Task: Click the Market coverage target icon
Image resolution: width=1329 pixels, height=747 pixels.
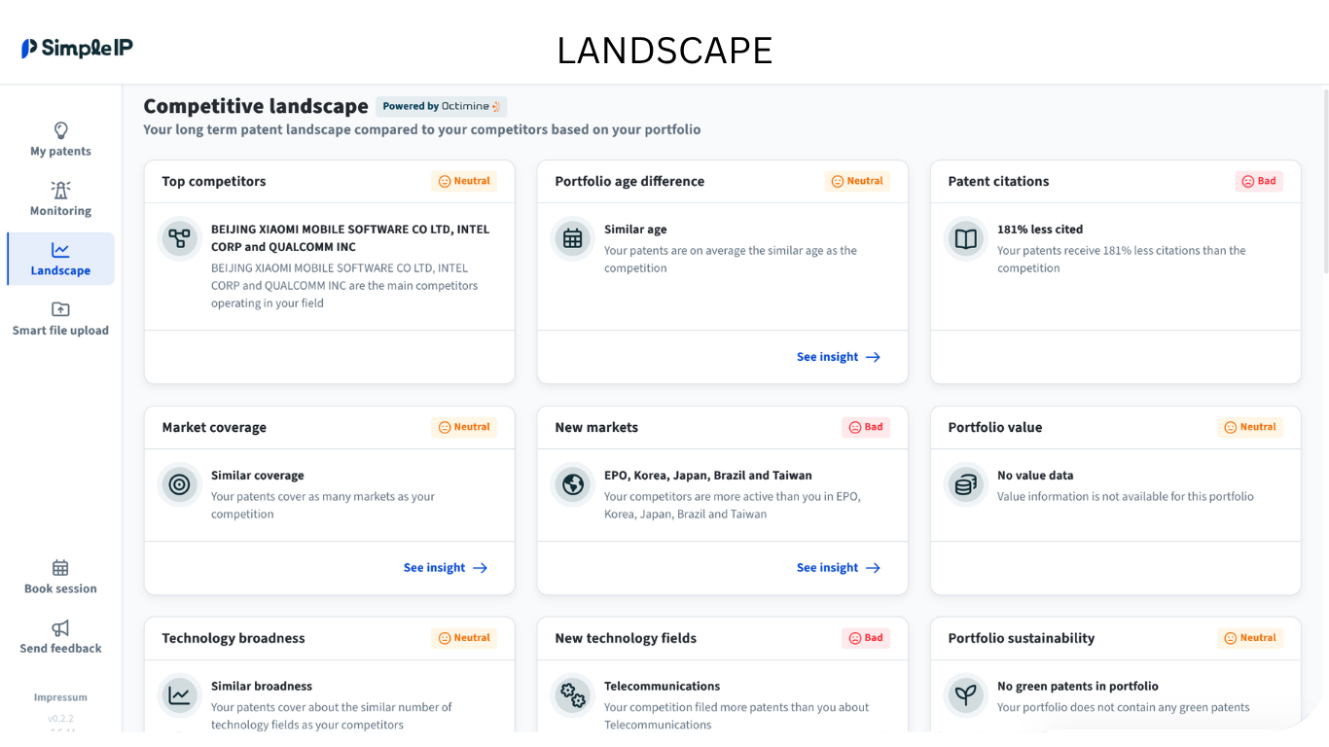Action: coord(179,484)
